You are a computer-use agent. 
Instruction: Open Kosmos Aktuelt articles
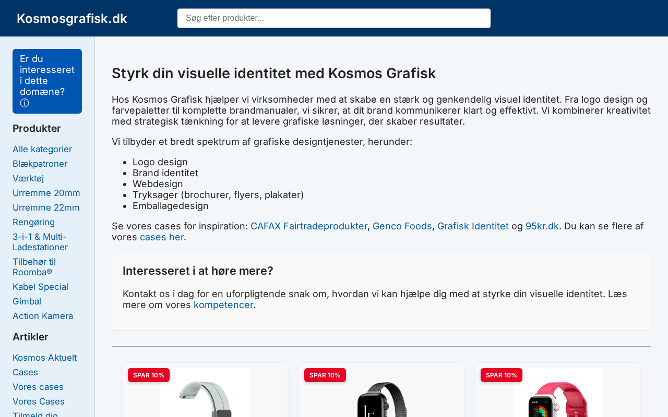44,358
